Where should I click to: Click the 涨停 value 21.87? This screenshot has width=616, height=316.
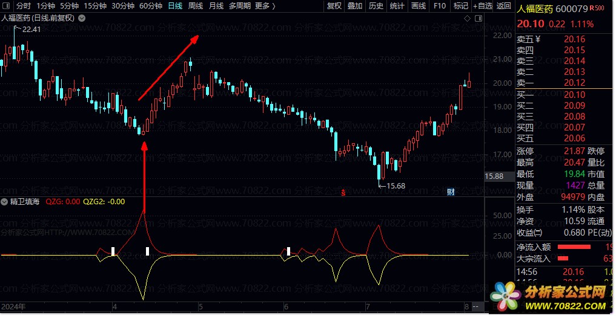(574, 151)
